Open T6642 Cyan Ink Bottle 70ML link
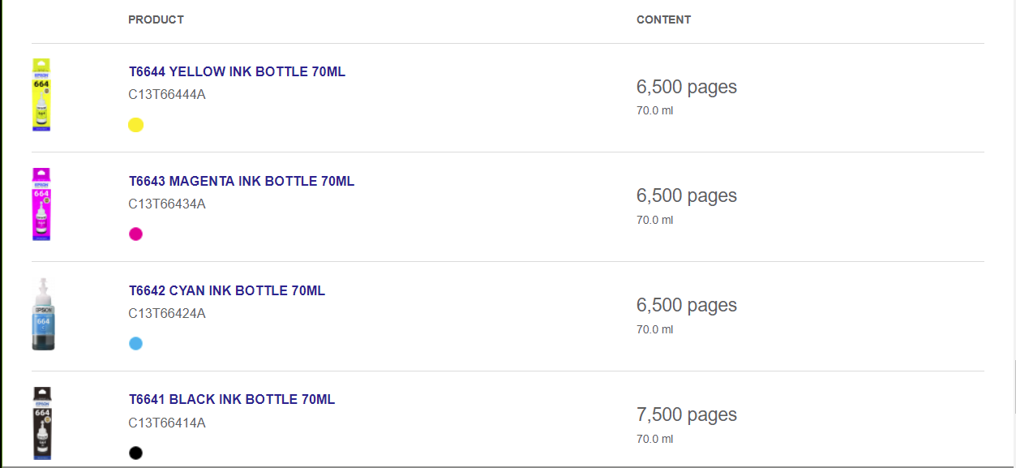The image size is (1016, 468). [227, 290]
